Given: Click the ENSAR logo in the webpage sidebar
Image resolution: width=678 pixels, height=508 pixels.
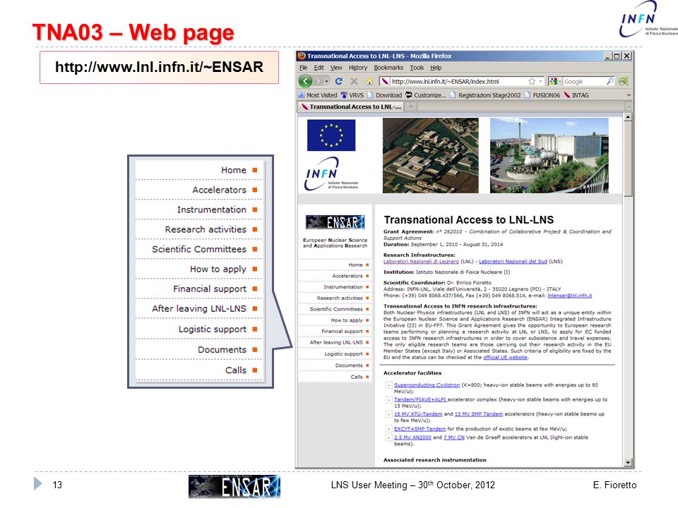Looking at the screenshot, I should tap(335, 222).
